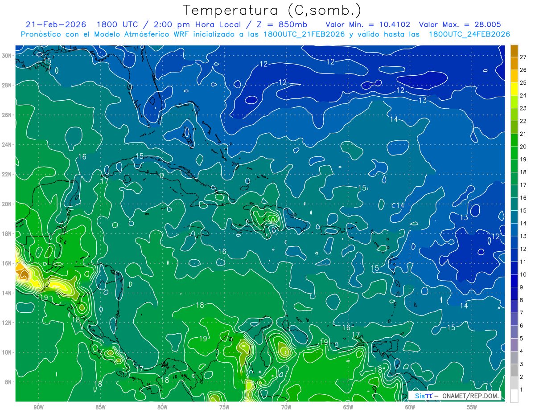Click 'Valor Max. = 28.005' value

coord(460,25)
